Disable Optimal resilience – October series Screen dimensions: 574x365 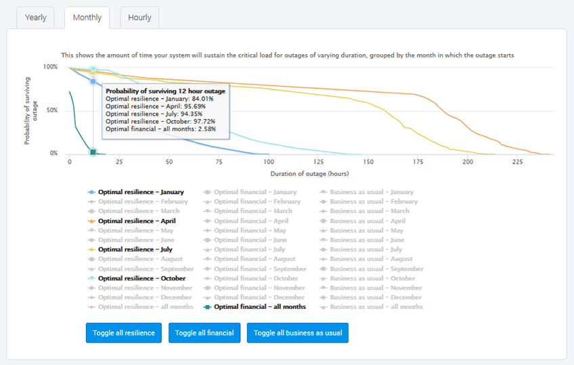pos(141,278)
